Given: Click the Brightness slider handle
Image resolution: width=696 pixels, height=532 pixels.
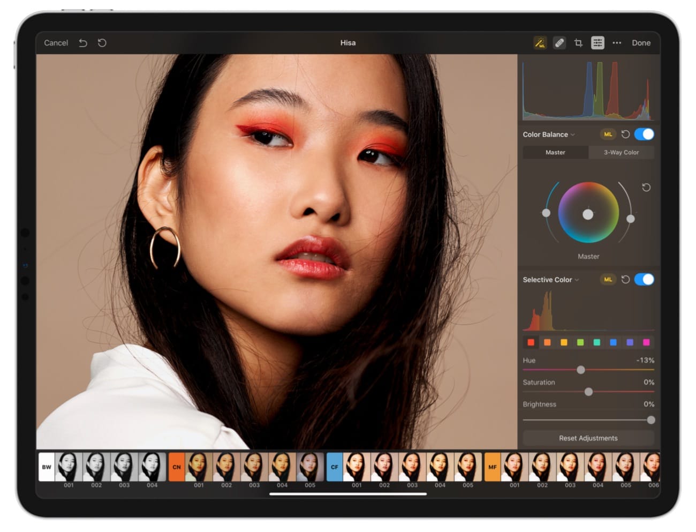Looking at the screenshot, I should coord(650,420).
